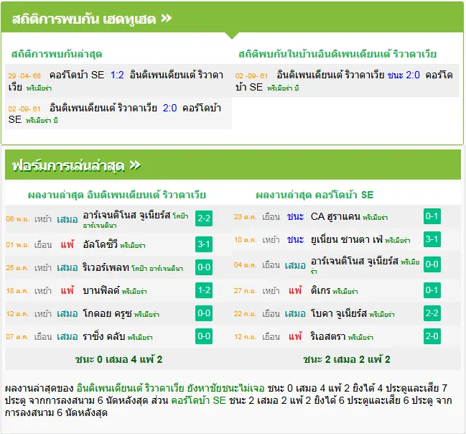This screenshot has height=434, width=466.
Task: Click the 2-0 score badge for Riestra match
Action: point(432,336)
